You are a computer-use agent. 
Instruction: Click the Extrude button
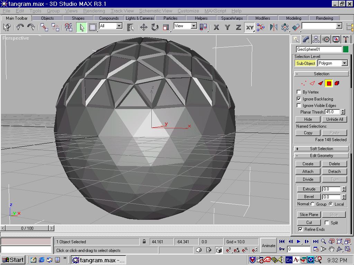(x=309, y=189)
